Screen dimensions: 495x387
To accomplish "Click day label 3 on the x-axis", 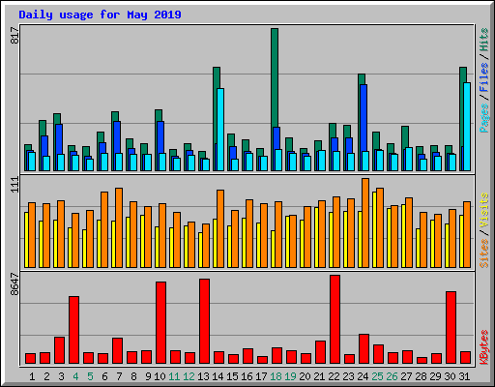I will (61, 376).
